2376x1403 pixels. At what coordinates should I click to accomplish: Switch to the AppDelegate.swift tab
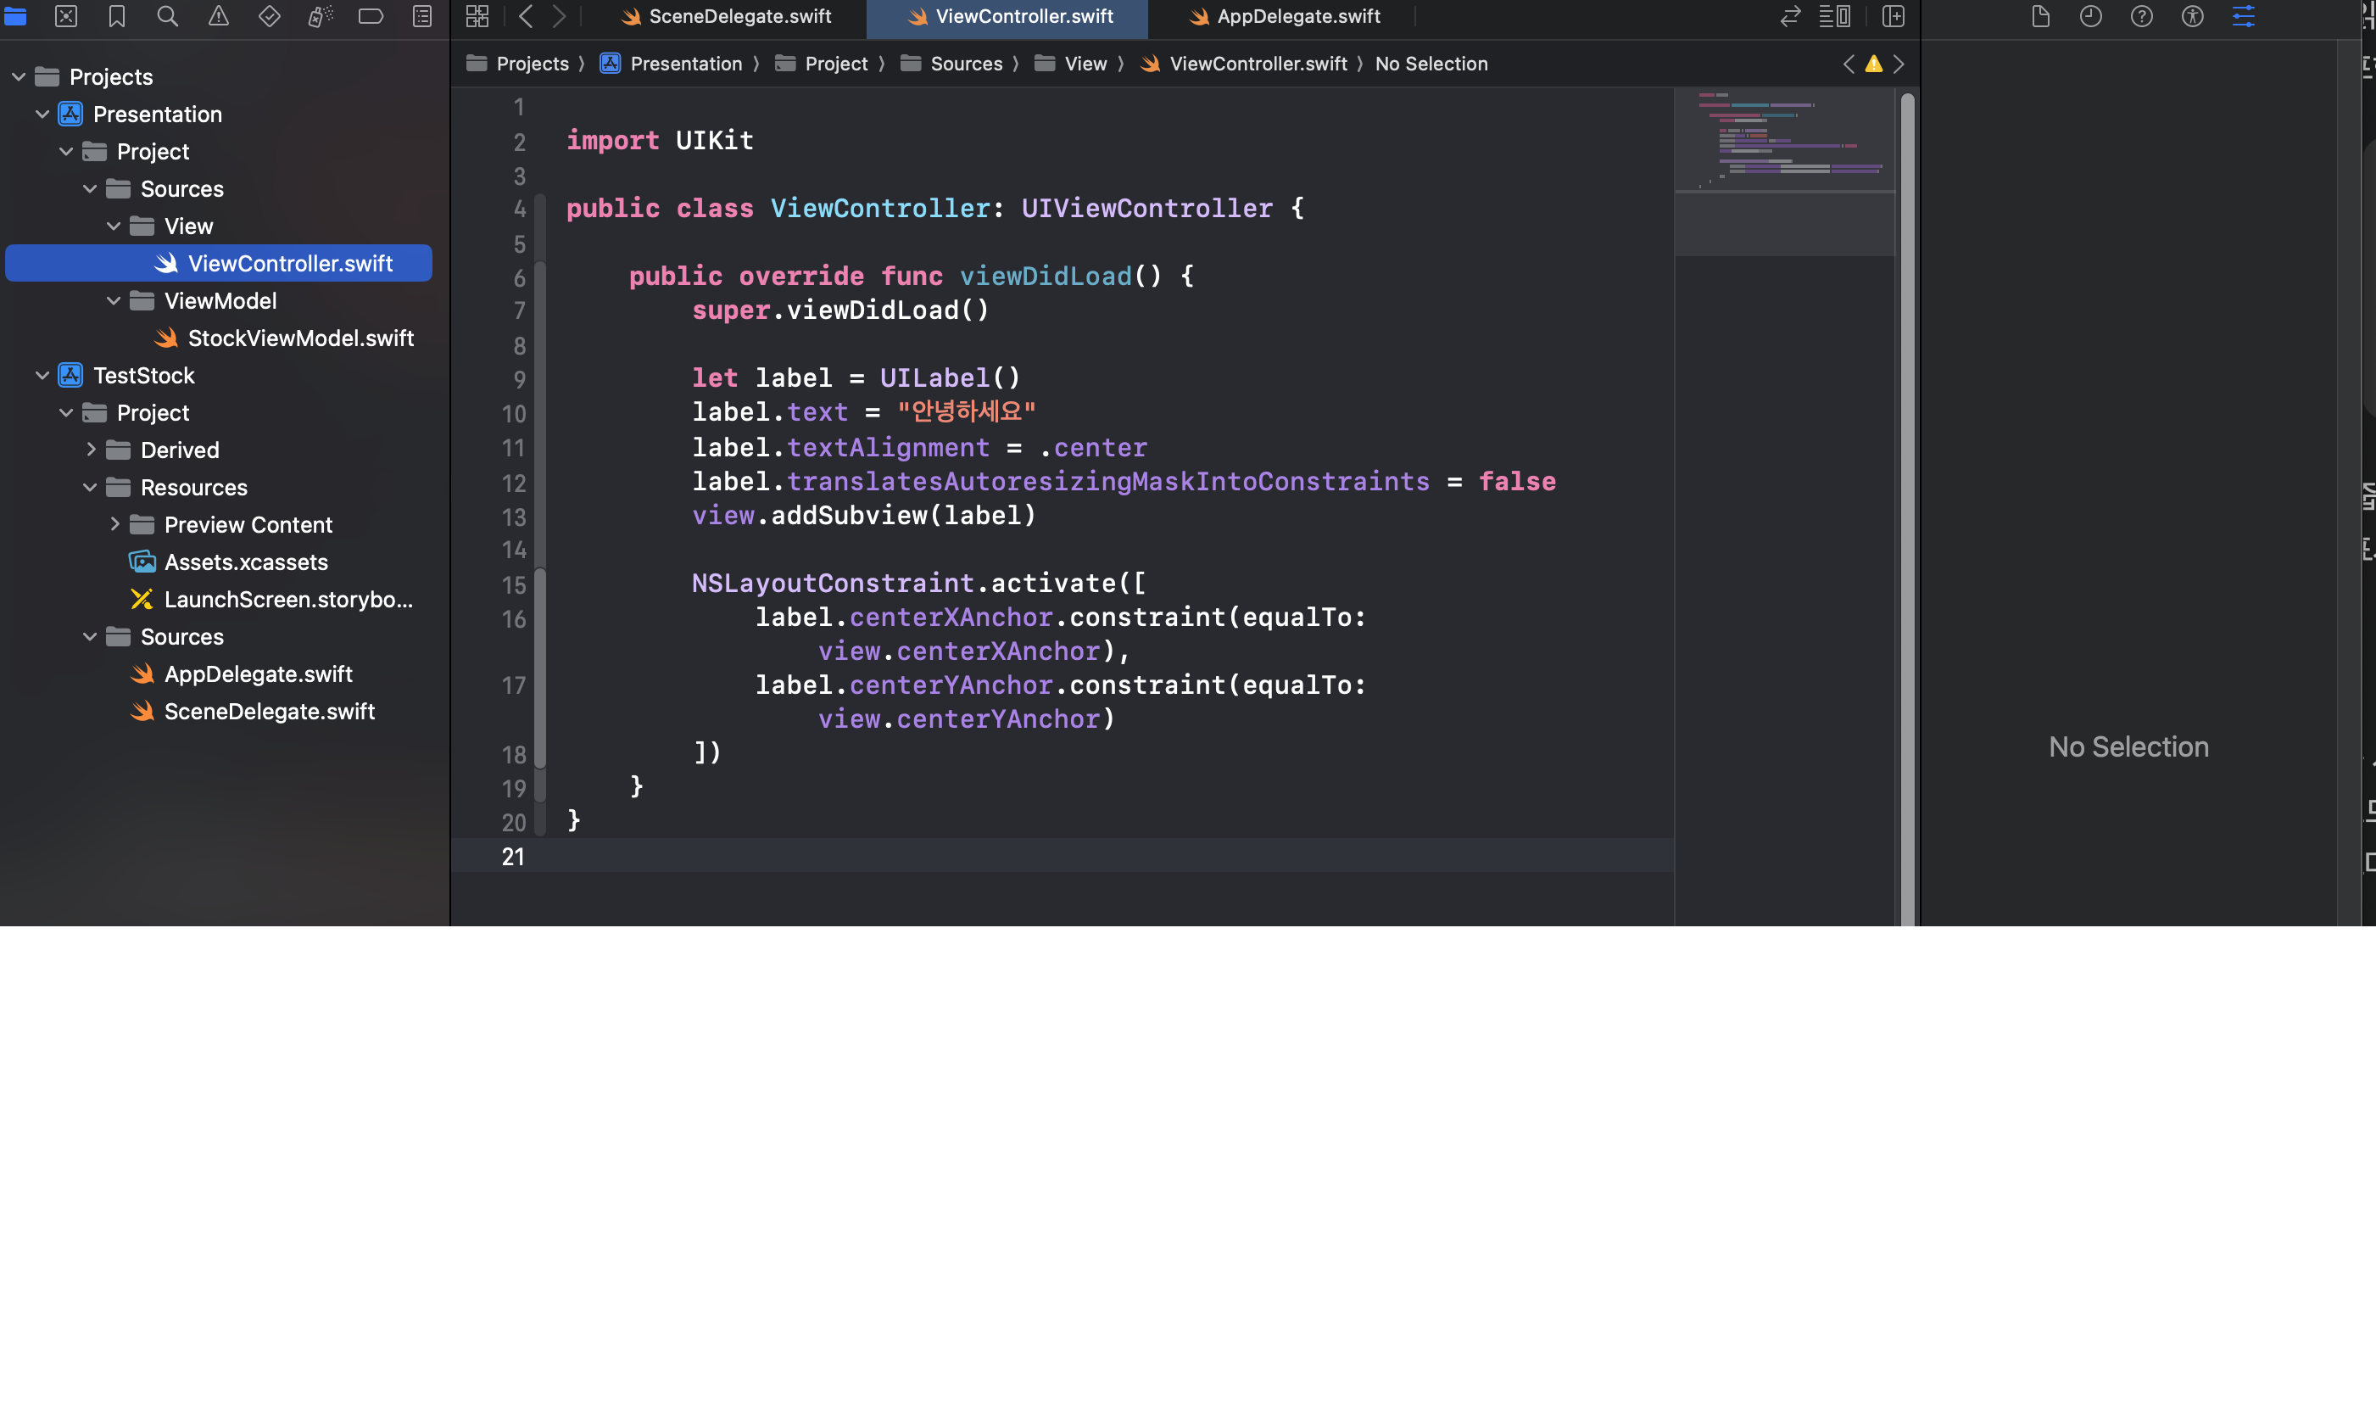[1286, 16]
